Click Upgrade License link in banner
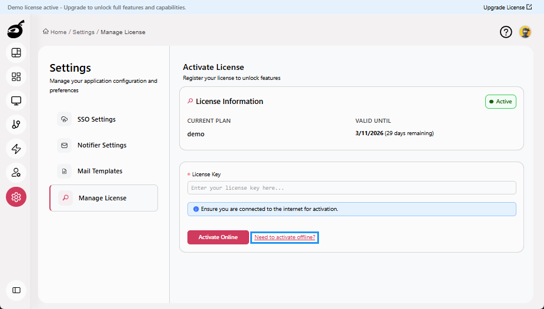 coord(507,7)
